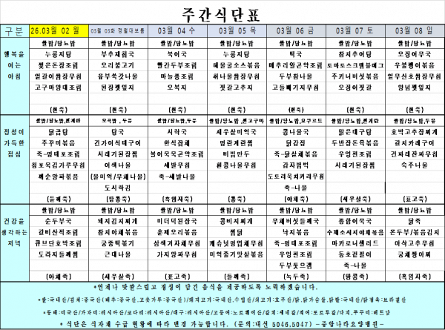The image size is (445, 330).
Task: Select the 03월 08 일 column header
Action: [415, 31]
